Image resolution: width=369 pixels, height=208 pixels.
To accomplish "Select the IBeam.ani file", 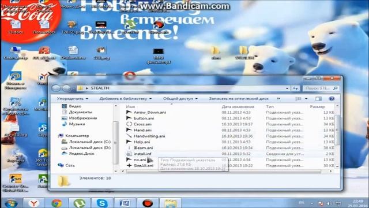I will coord(144,148).
